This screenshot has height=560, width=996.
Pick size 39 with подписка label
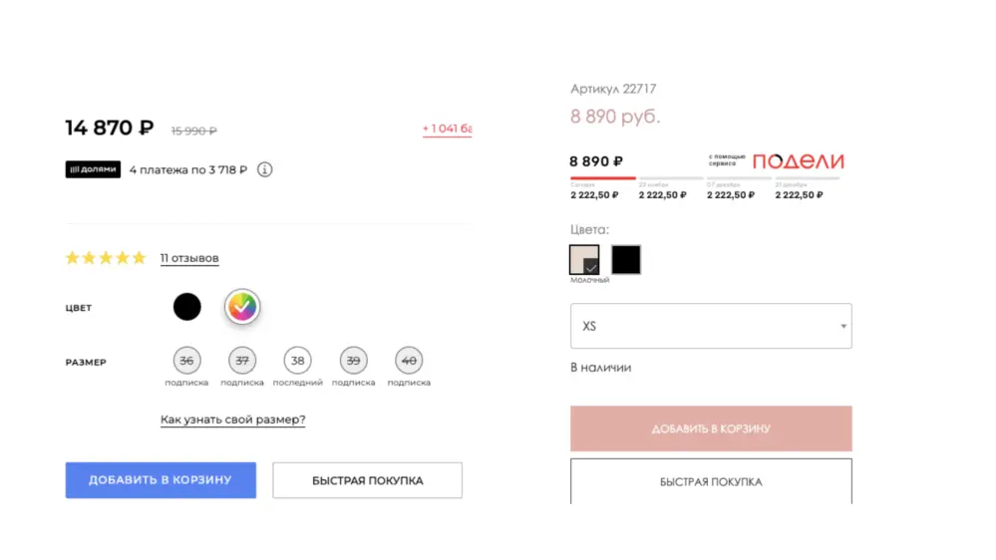coord(353,361)
